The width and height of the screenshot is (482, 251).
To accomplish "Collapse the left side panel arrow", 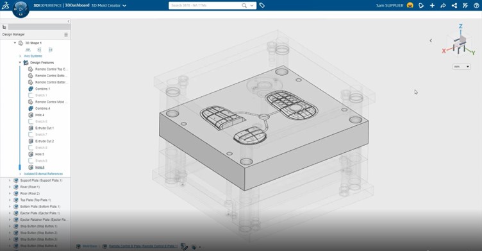I will pos(68,21).
